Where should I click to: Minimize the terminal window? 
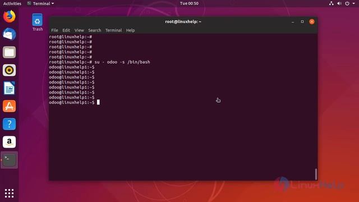tap(293, 22)
